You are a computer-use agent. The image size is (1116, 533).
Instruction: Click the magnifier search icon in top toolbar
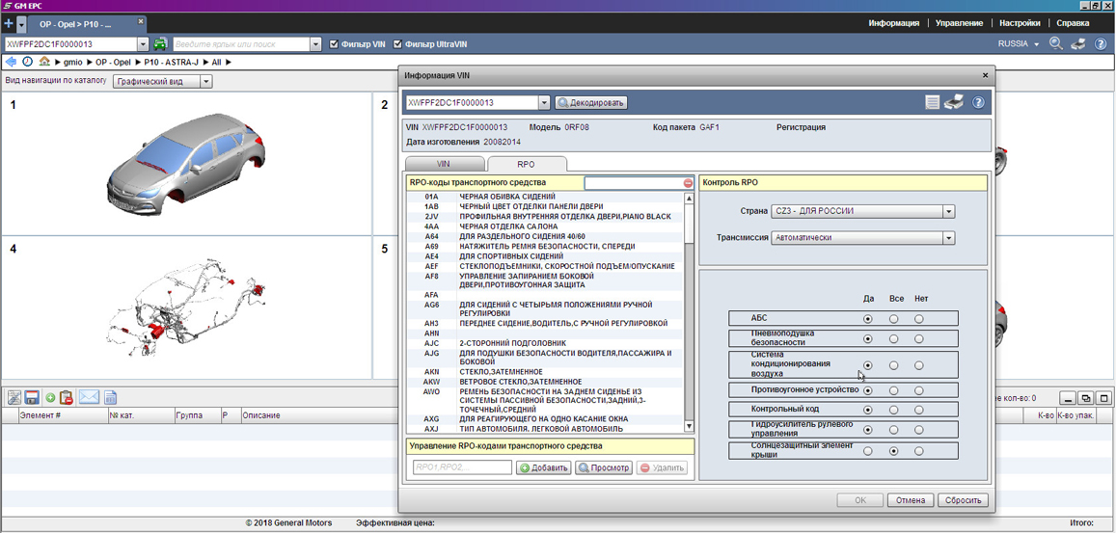tap(1056, 44)
